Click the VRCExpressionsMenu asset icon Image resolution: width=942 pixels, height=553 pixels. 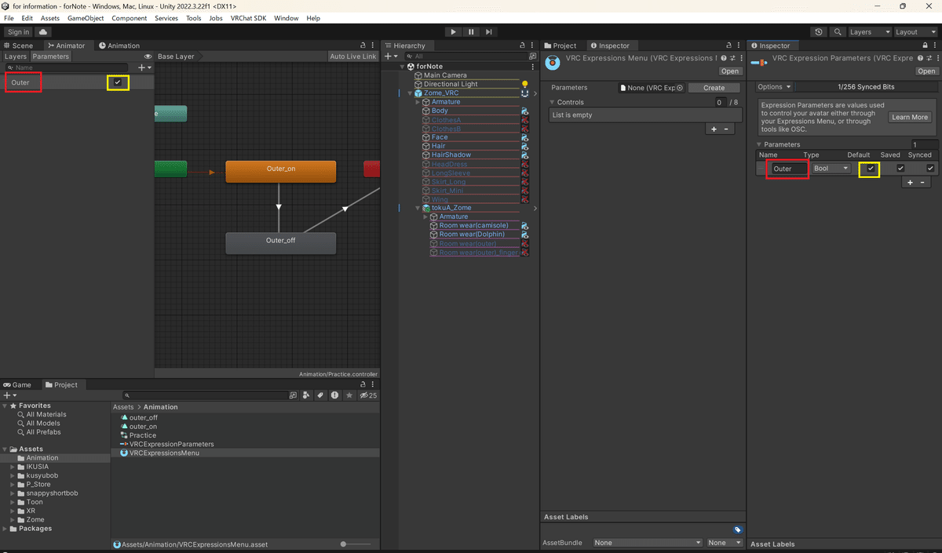coord(124,453)
